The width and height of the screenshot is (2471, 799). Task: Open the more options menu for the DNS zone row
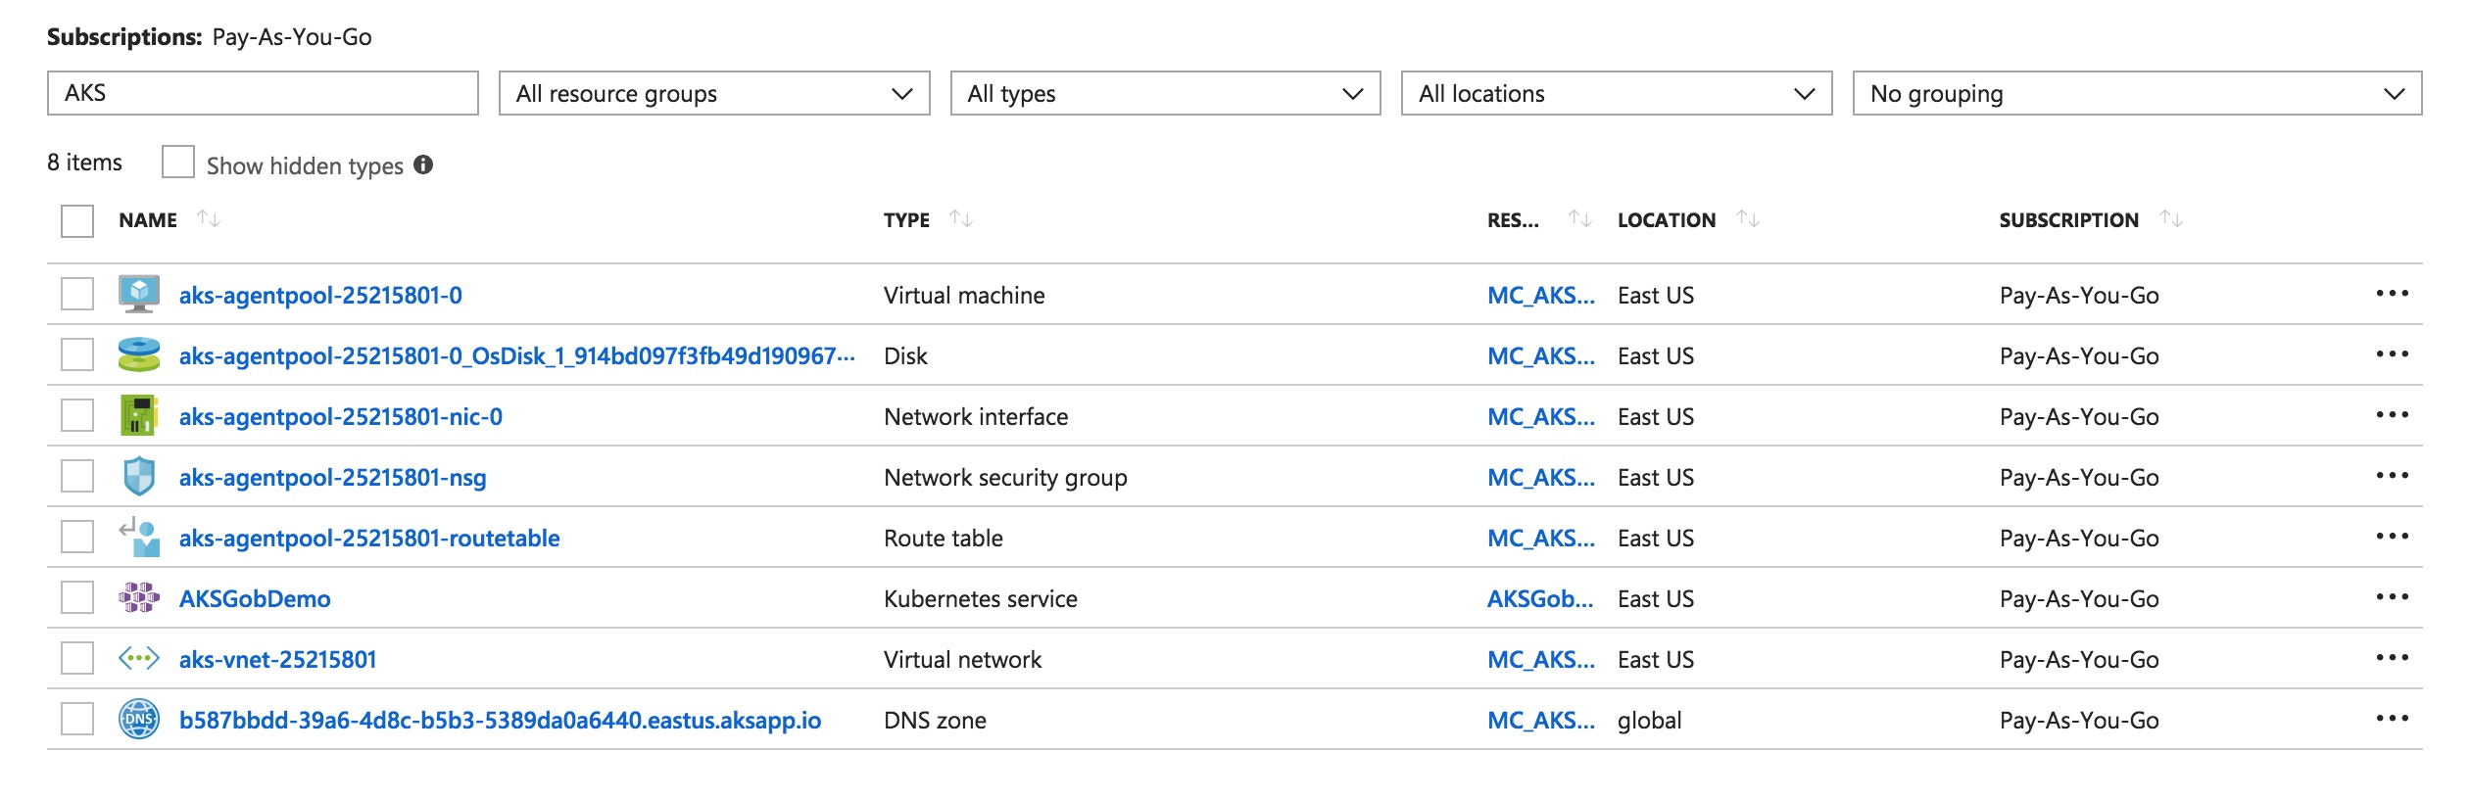pyautogui.click(x=2391, y=719)
